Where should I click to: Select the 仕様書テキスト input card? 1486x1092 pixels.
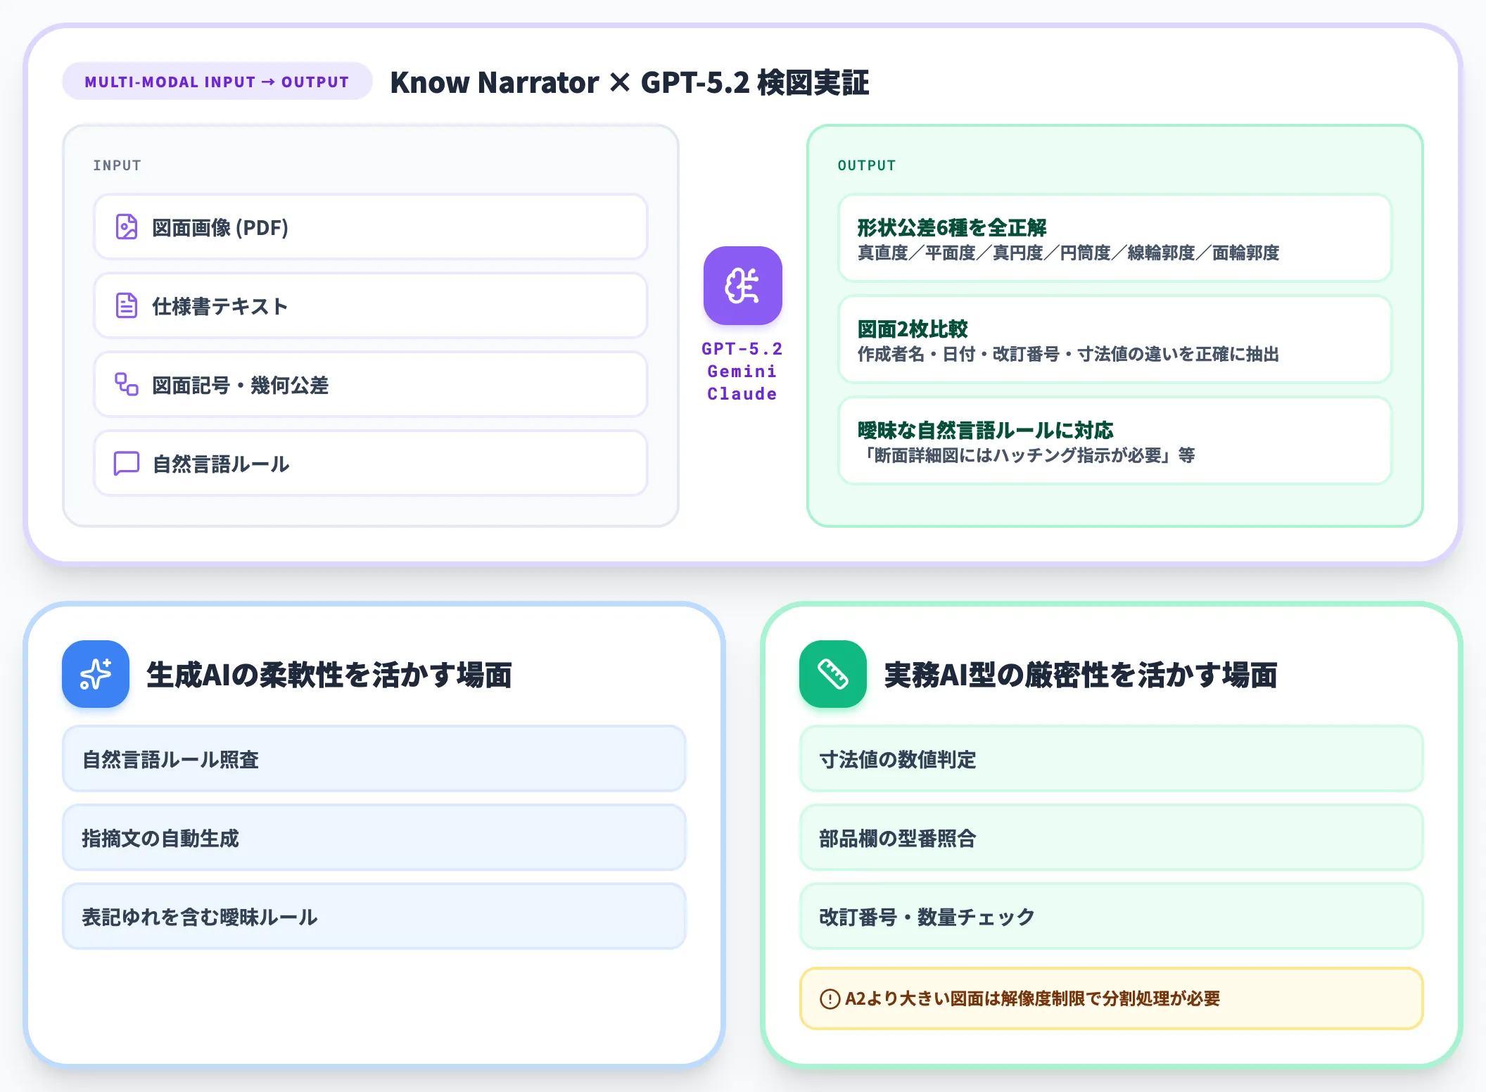(x=371, y=306)
